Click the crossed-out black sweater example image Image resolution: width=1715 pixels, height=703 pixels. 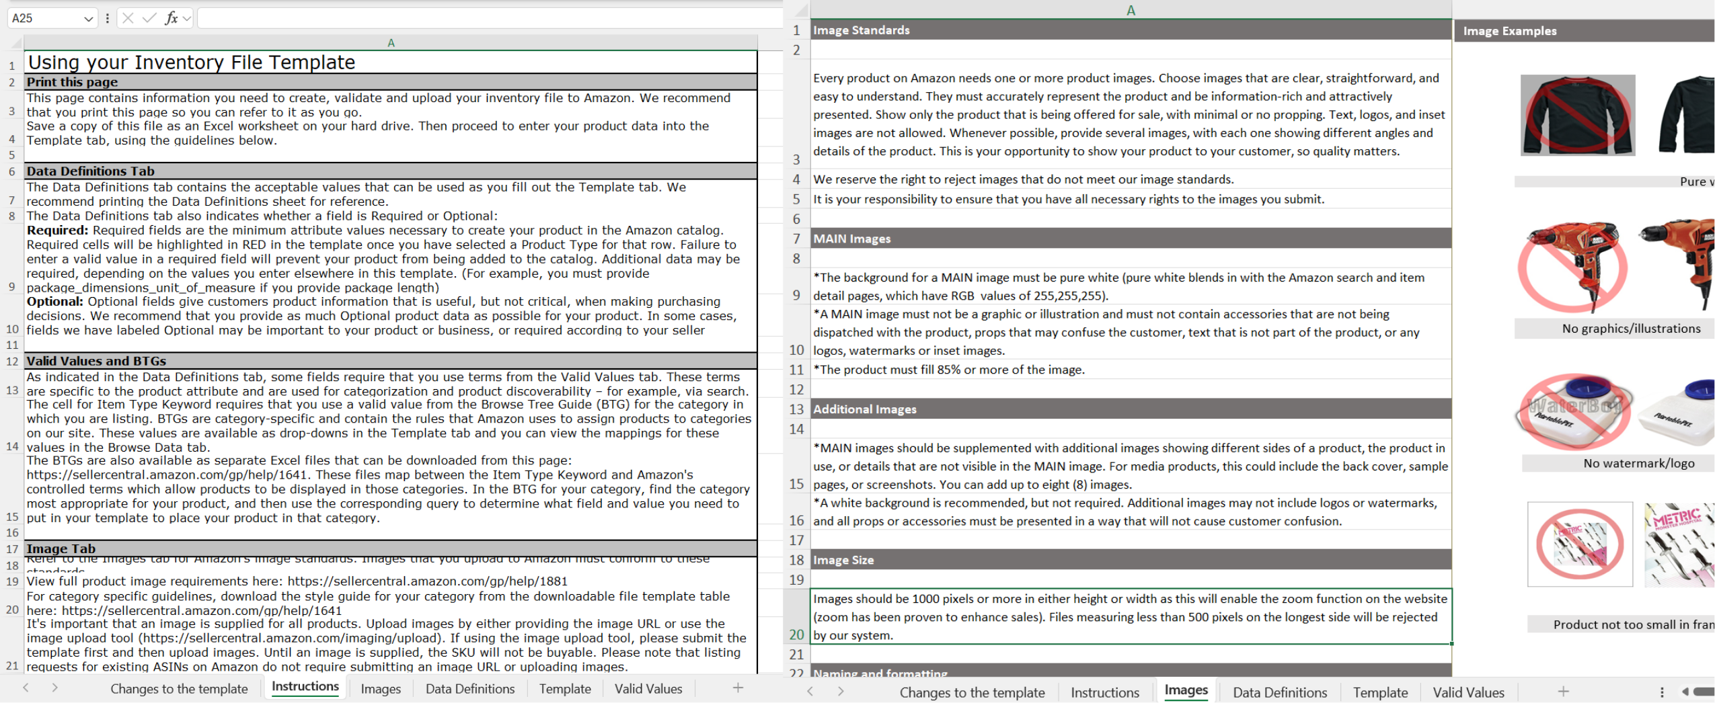1578,115
